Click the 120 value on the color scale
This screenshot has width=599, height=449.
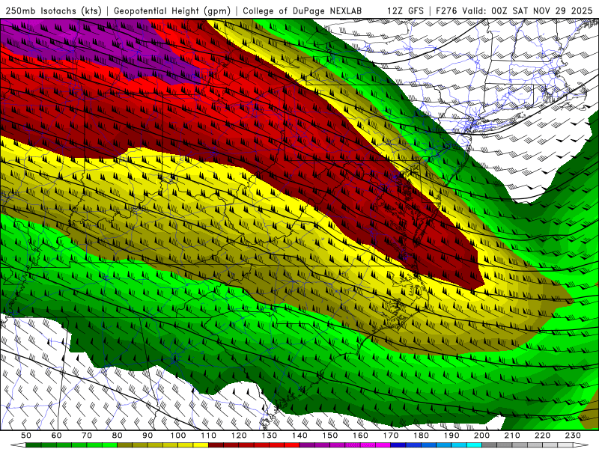239,436
